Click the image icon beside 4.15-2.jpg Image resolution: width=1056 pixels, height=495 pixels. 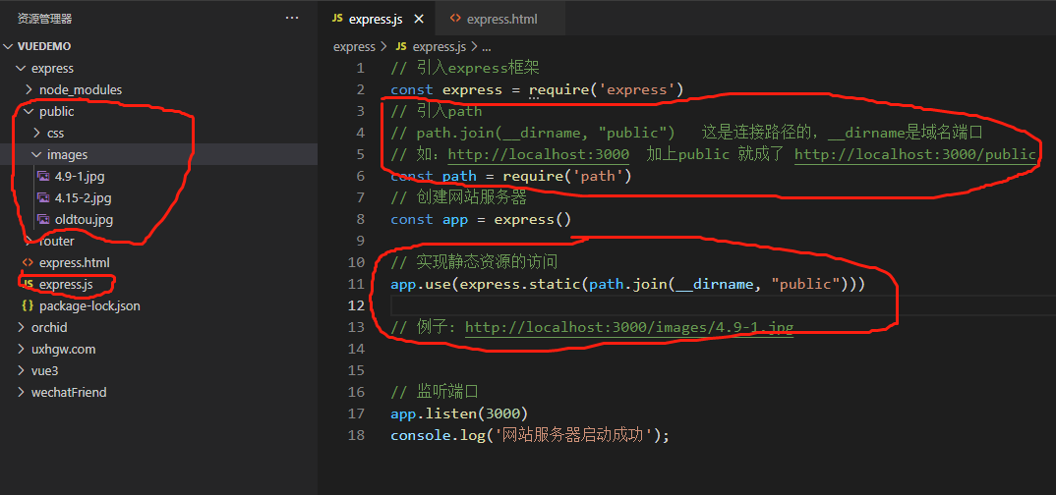point(44,197)
